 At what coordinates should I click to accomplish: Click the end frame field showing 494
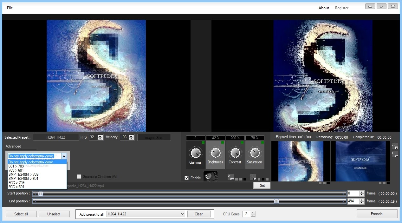click(x=353, y=201)
